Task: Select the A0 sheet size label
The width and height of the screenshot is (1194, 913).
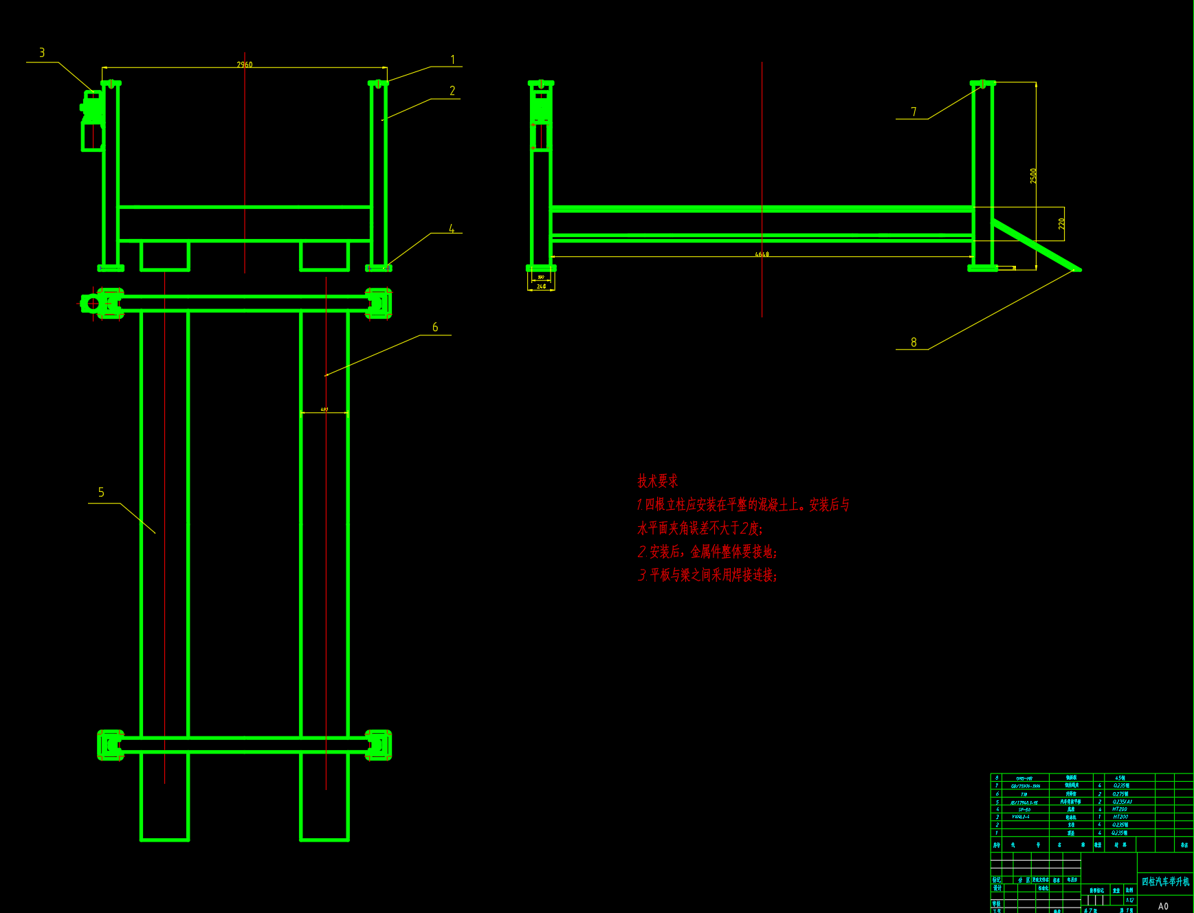Action: [1163, 906]
